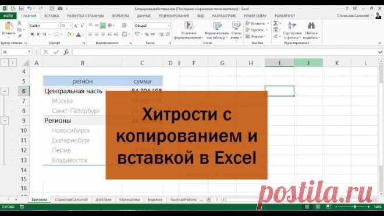The height and width of the screenshot is (216, 384).
Task: Open Форматировать как таблицу gallery
Action: pyautogui.click(x=217, y=30)
